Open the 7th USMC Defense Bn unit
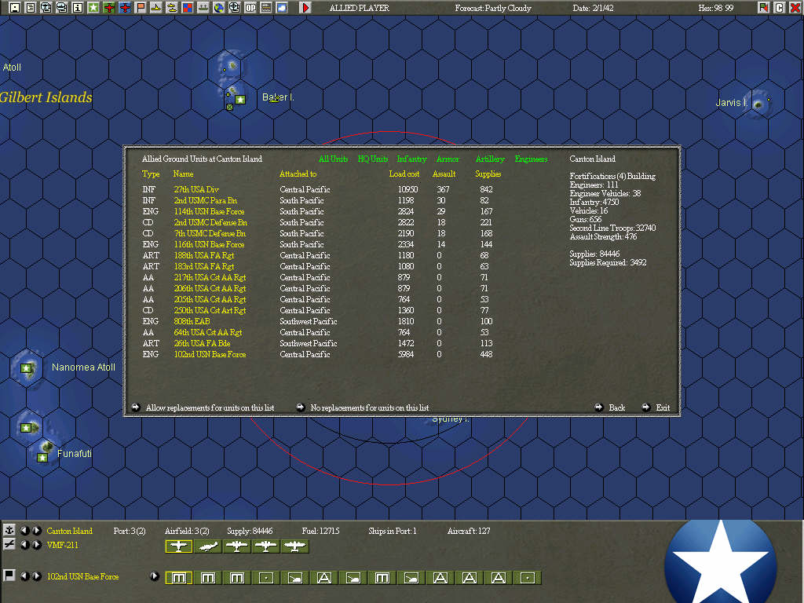 tap(210, 233)
